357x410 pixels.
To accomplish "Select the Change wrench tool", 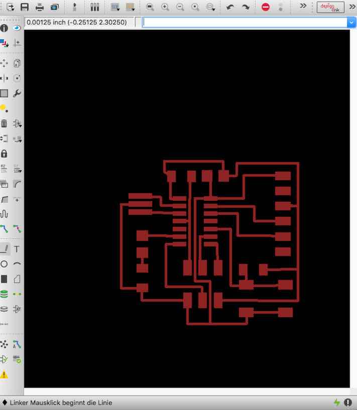I will coord(17,93).
